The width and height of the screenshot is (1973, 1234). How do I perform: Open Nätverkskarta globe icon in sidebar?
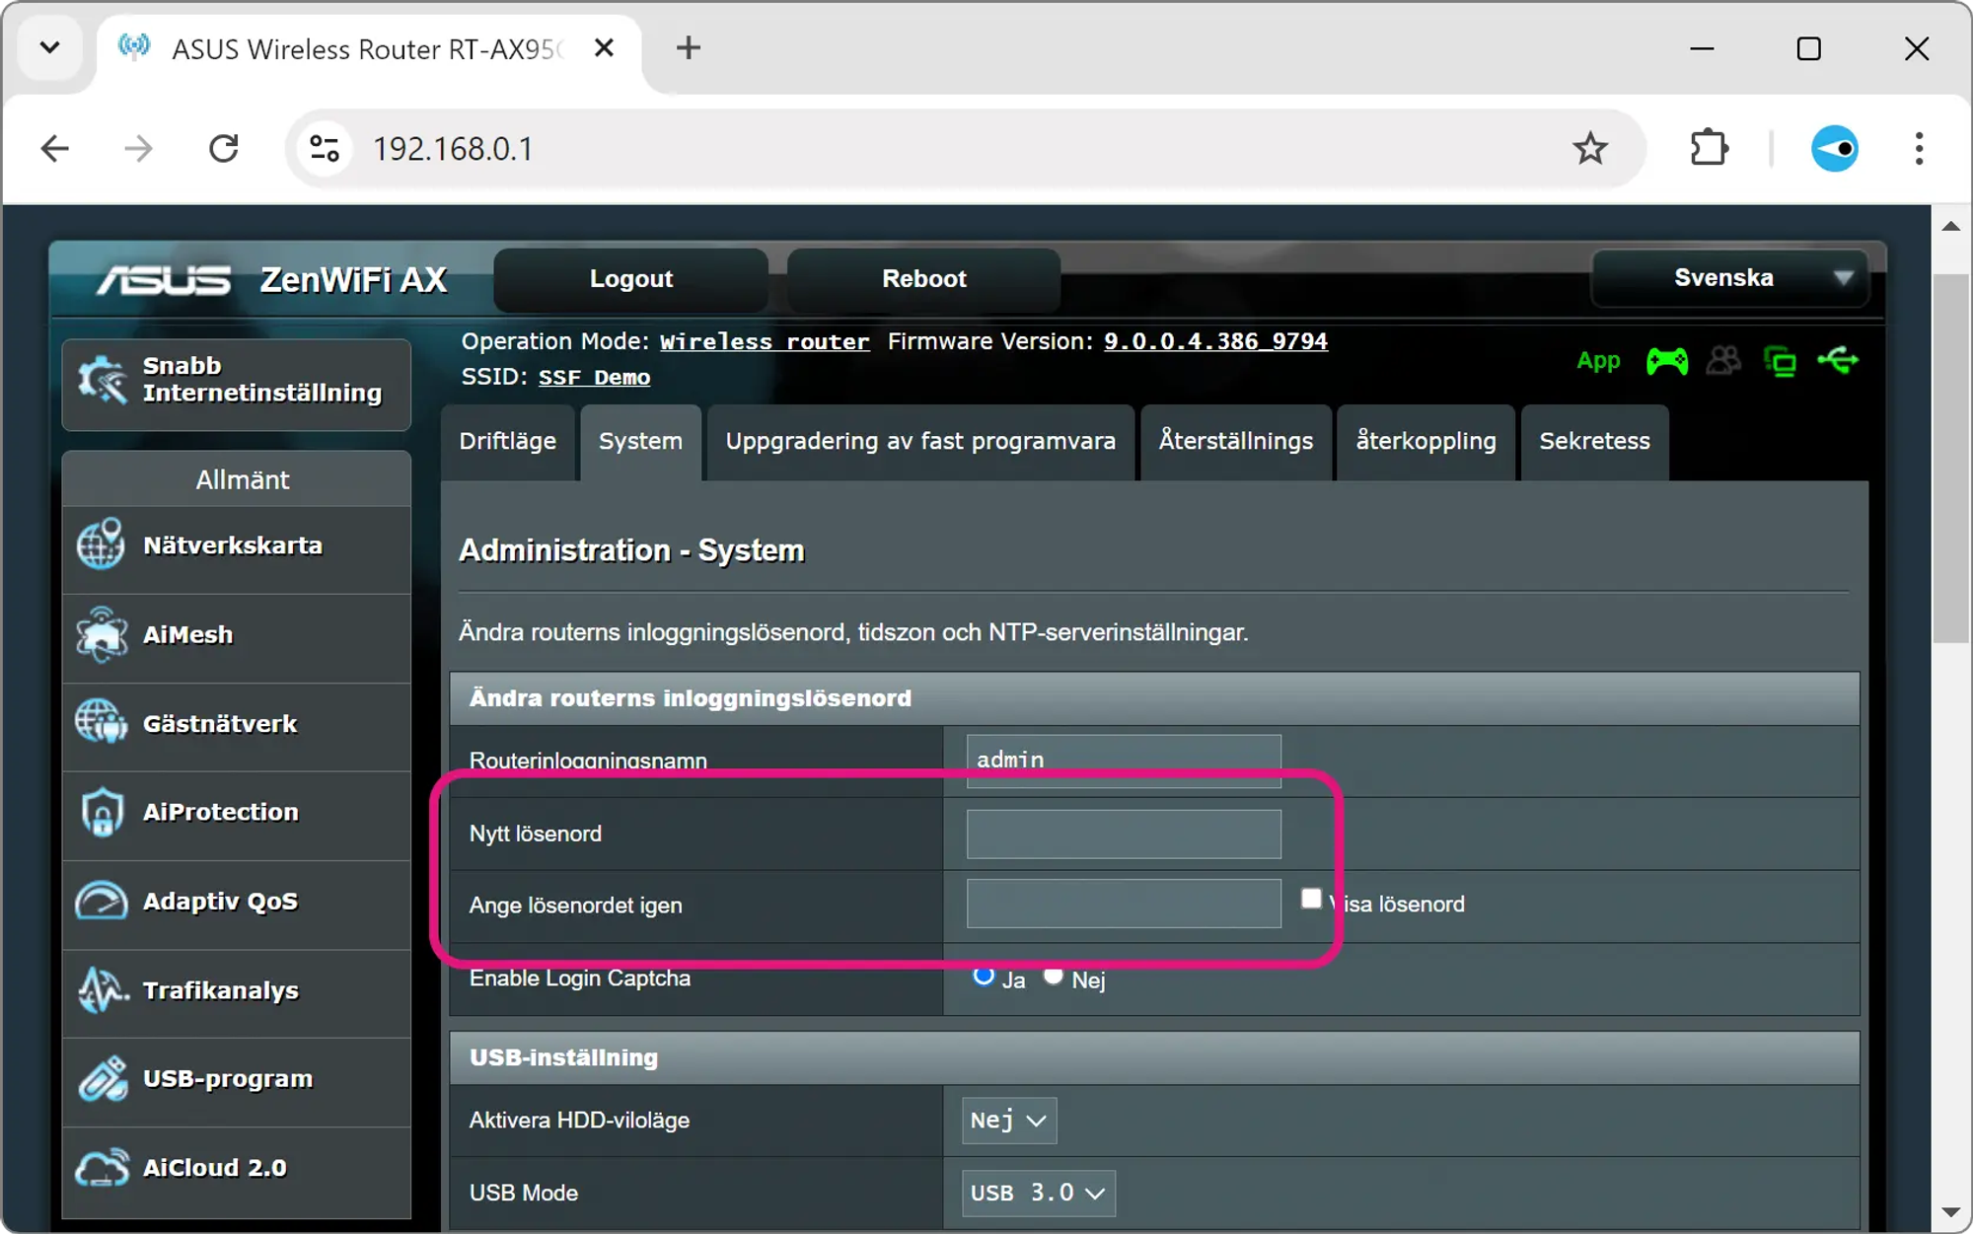[102, 544]
